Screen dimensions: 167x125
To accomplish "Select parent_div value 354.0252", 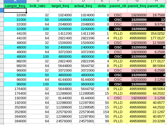I will [156, 34].
